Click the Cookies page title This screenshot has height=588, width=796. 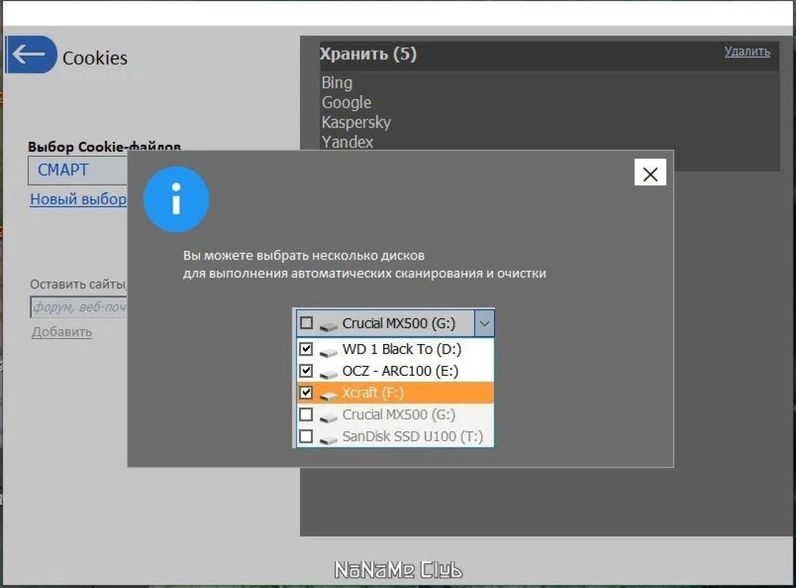[x=95, y=58]
